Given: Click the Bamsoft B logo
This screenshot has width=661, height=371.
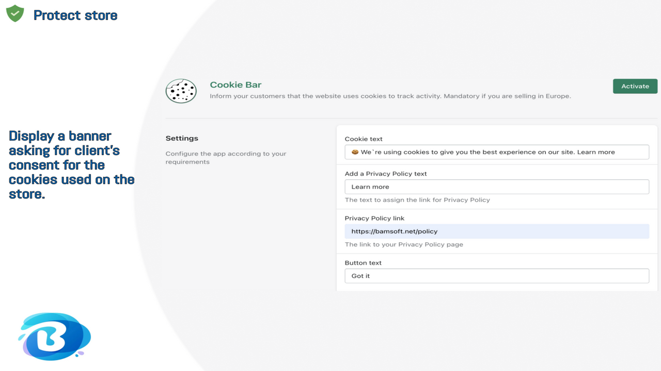Looking at the screenshot, I should click(55, 336).
